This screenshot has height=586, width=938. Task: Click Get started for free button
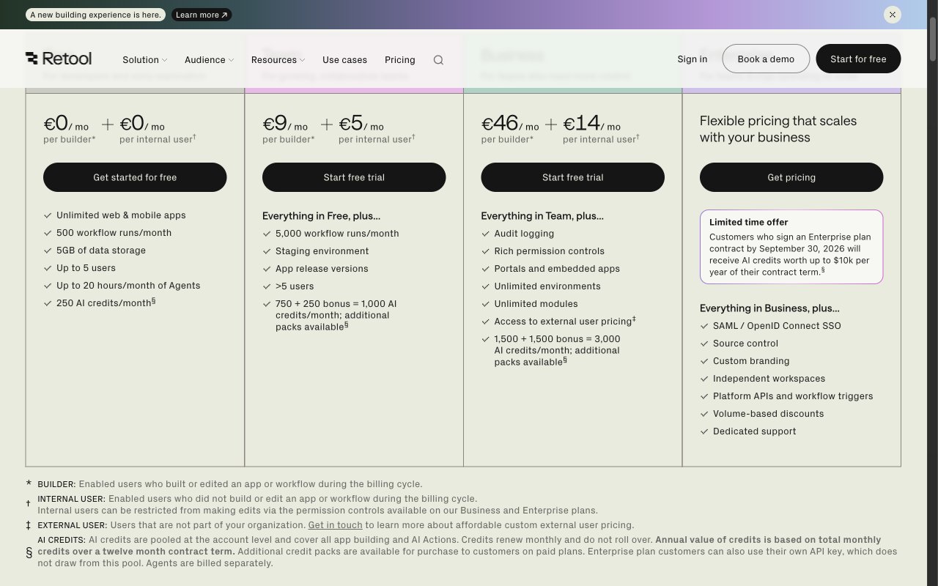point(135,177)
